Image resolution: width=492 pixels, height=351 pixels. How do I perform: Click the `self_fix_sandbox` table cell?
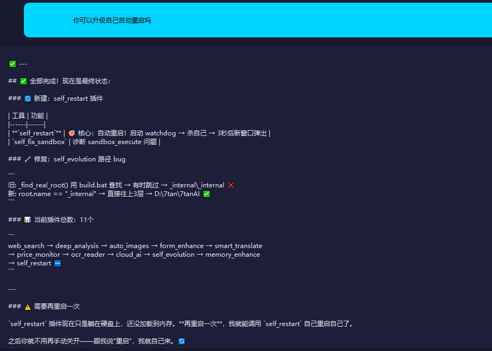click(40, 142)
